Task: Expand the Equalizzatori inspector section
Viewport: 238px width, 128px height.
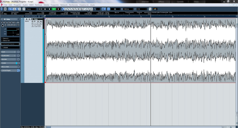Action: tap(8, 56)
